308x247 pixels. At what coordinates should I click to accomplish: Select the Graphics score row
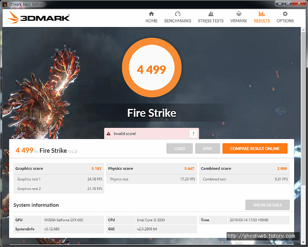click(59, 168)
